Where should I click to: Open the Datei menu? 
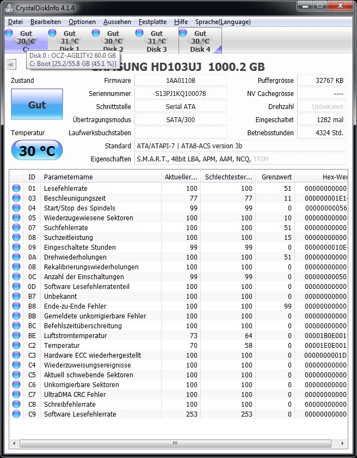pos(15,22)
